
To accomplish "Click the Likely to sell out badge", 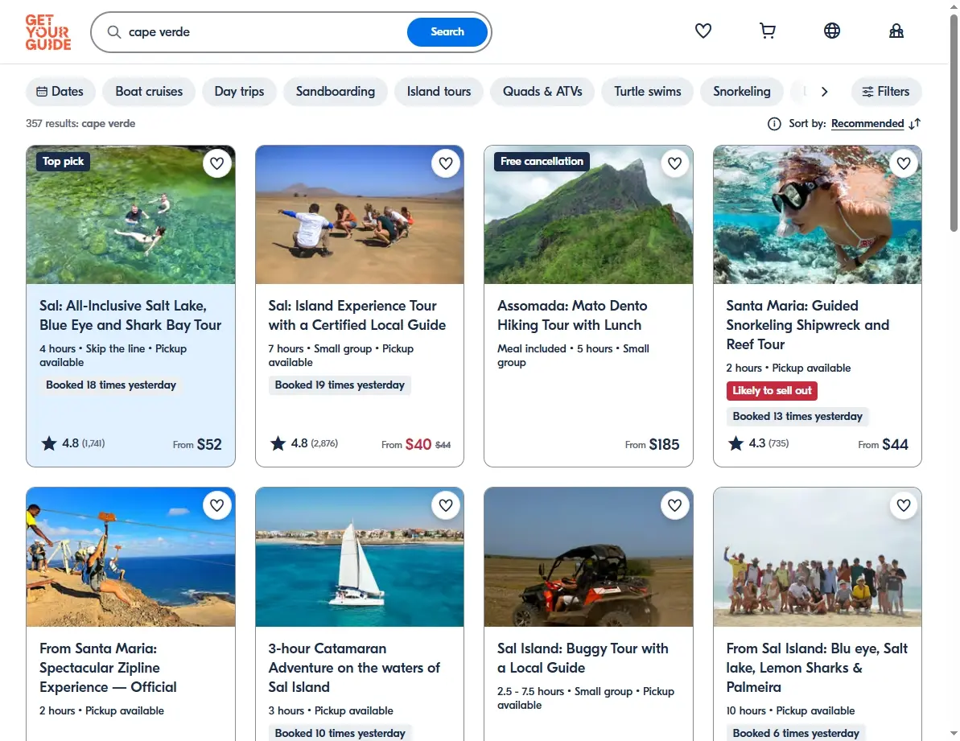I will click(x=772, y=390).
